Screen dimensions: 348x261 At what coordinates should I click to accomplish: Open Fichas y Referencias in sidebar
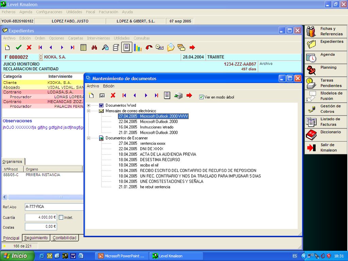click(326, 31)
